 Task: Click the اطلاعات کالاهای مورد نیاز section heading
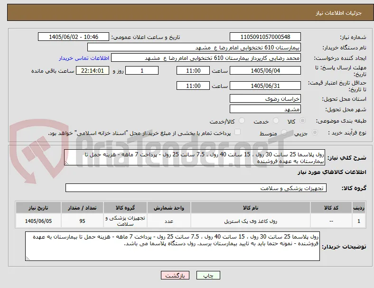pos(332,172)
